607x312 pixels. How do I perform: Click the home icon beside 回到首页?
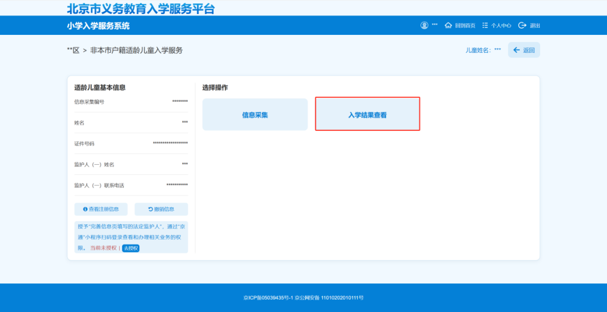(448, 25)
